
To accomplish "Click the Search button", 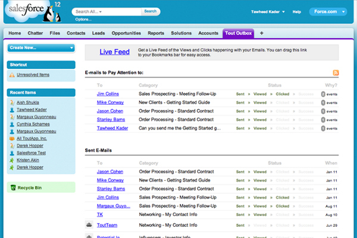I will pyautogui.click(x=151, y=11).
